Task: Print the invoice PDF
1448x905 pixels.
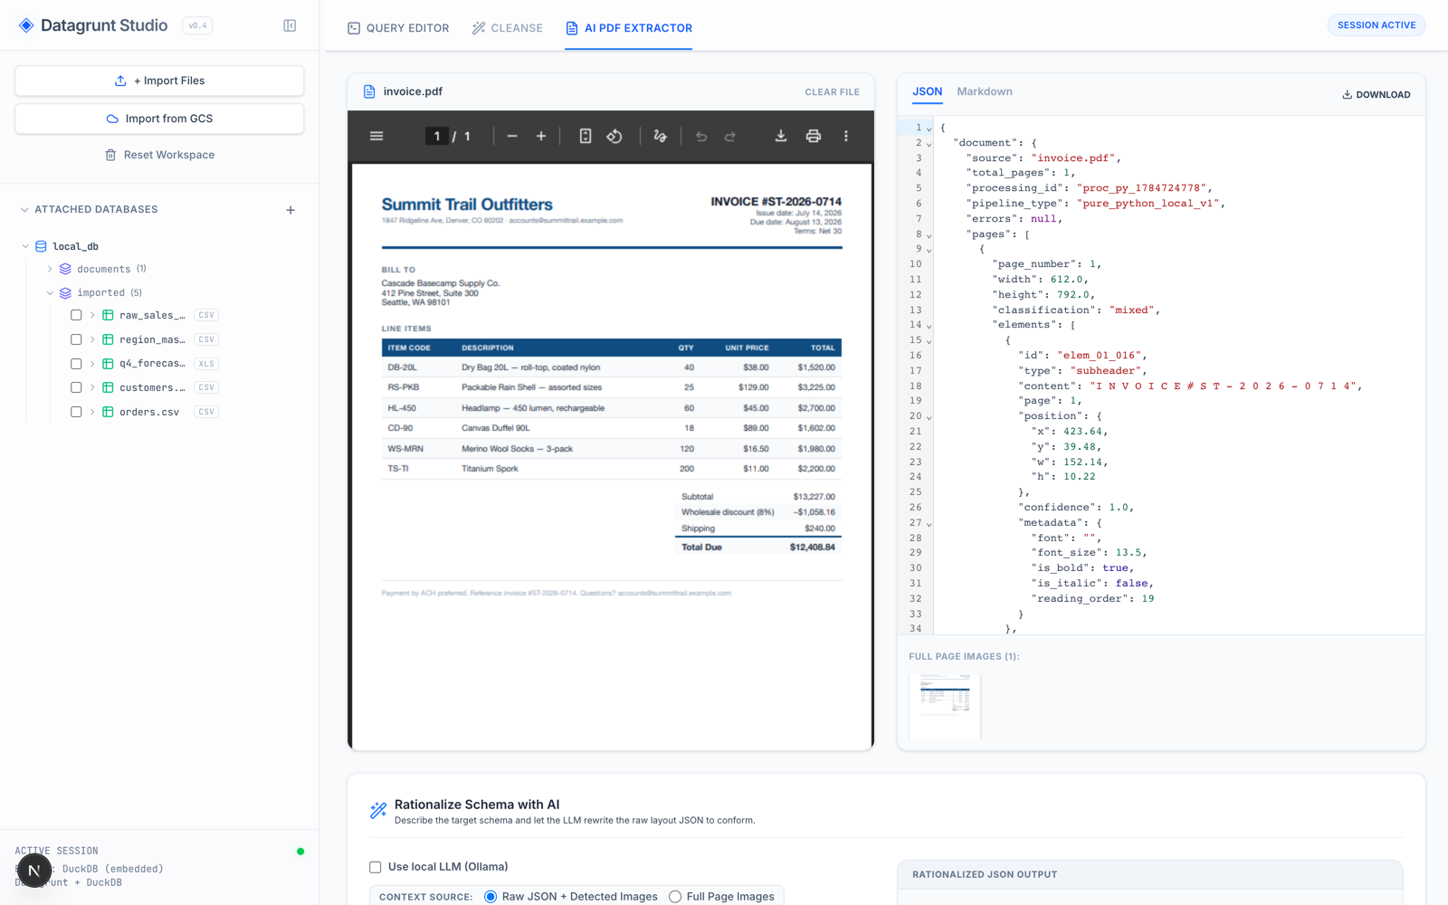Action: [x=814, y=136]
